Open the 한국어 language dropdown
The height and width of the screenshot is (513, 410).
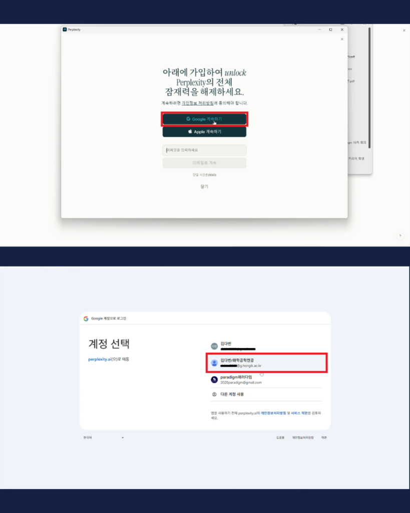(x=104, y=437)
